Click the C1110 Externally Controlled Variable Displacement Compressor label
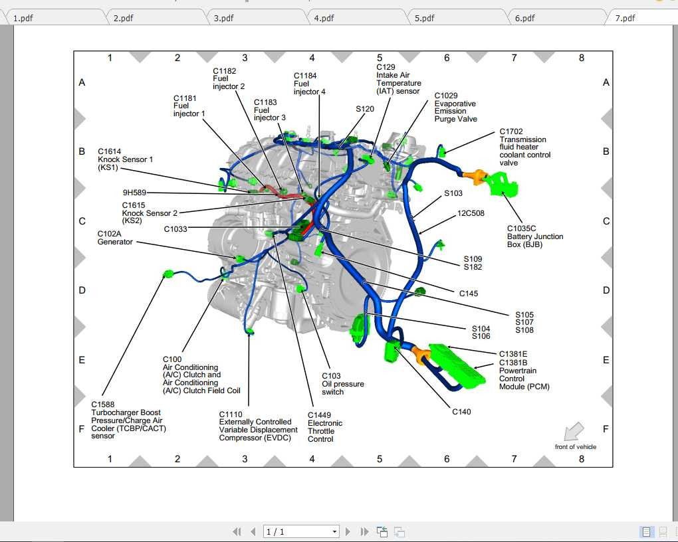678x542 pixels. (x=258, y=426)
